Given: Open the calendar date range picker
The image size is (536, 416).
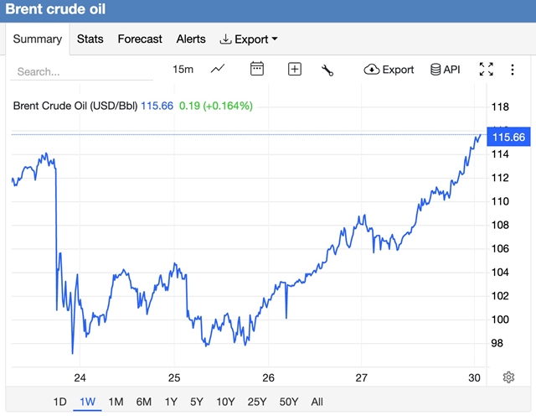Looking at the screenshot, I should coord(257,70).
